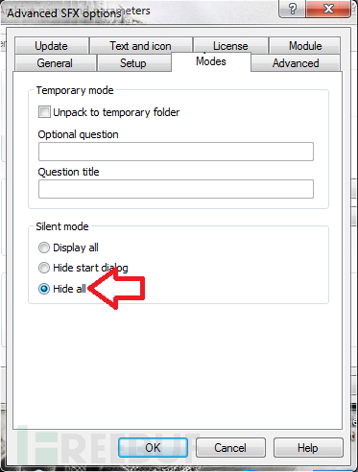Screen dimensions: 358x472
Task: Switch to the Setup tab
Action: click(133, 62)
